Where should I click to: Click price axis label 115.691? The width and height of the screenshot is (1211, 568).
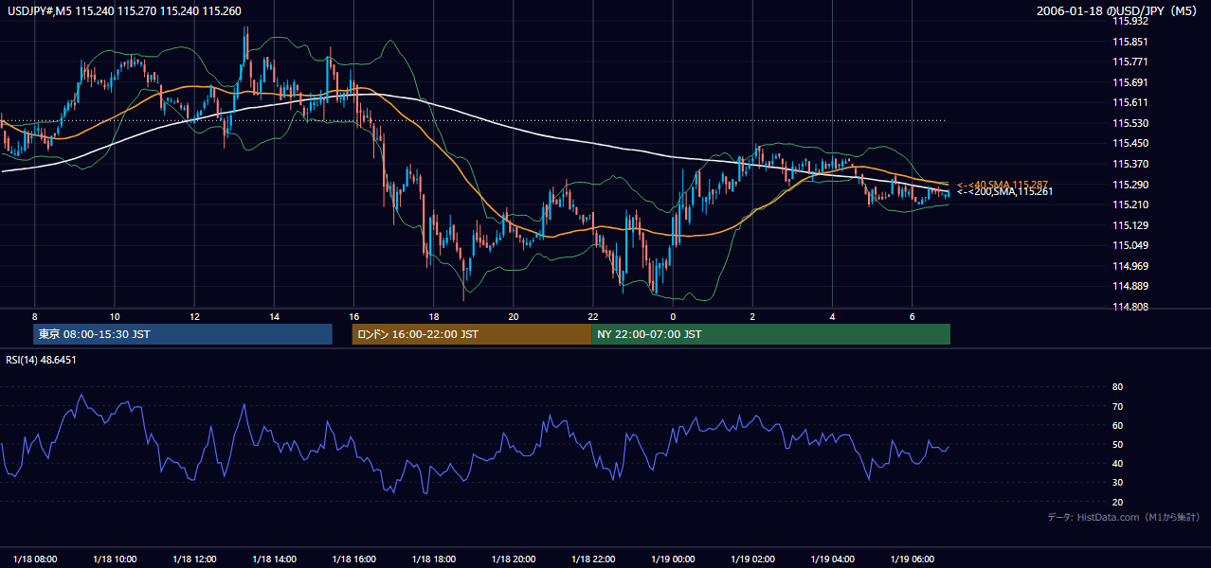[x=1130, y=82]
